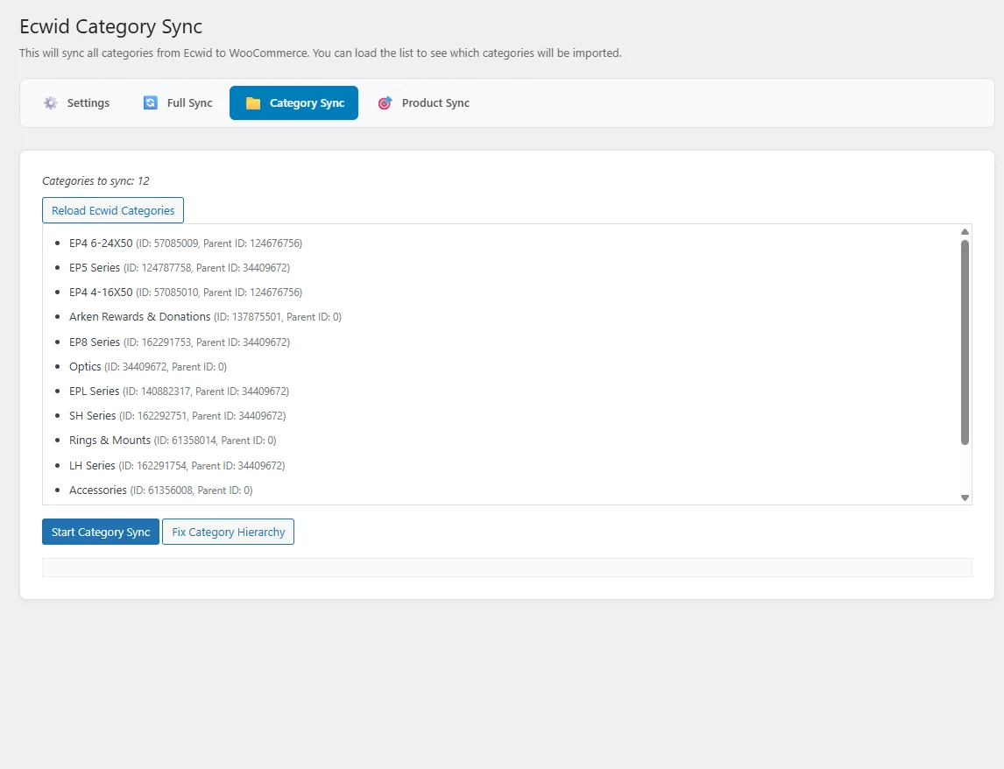This screenshot has width=1004, height=769.
Task: Click Arken Rewards & Donations entry
Action: click(206, 317)
